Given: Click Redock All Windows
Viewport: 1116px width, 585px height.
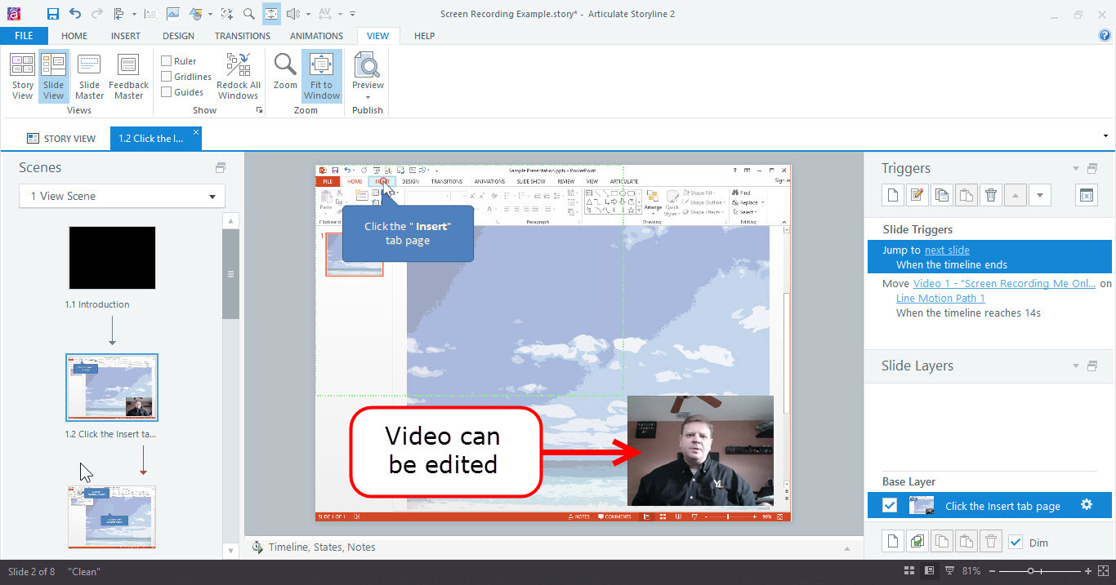Looking at the screenshot, I should 238,76.
